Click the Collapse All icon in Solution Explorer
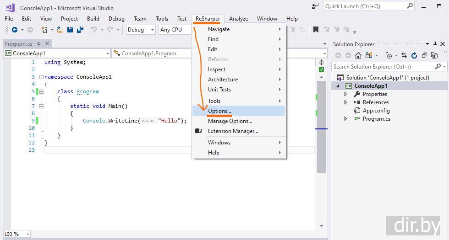449x240 pixels. (x=424, y=55)
